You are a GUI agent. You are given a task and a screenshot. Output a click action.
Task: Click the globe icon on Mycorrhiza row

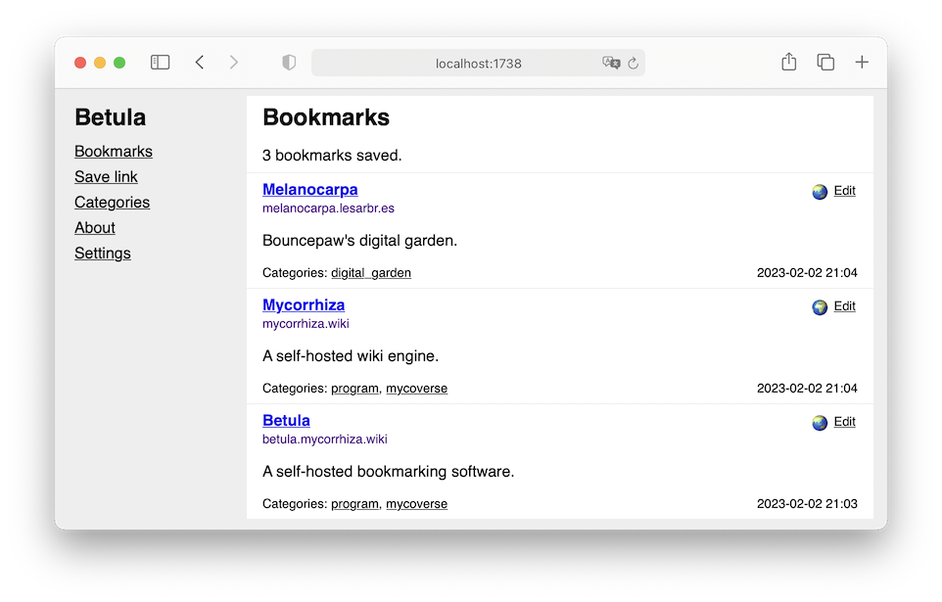[x=820, y=307]
